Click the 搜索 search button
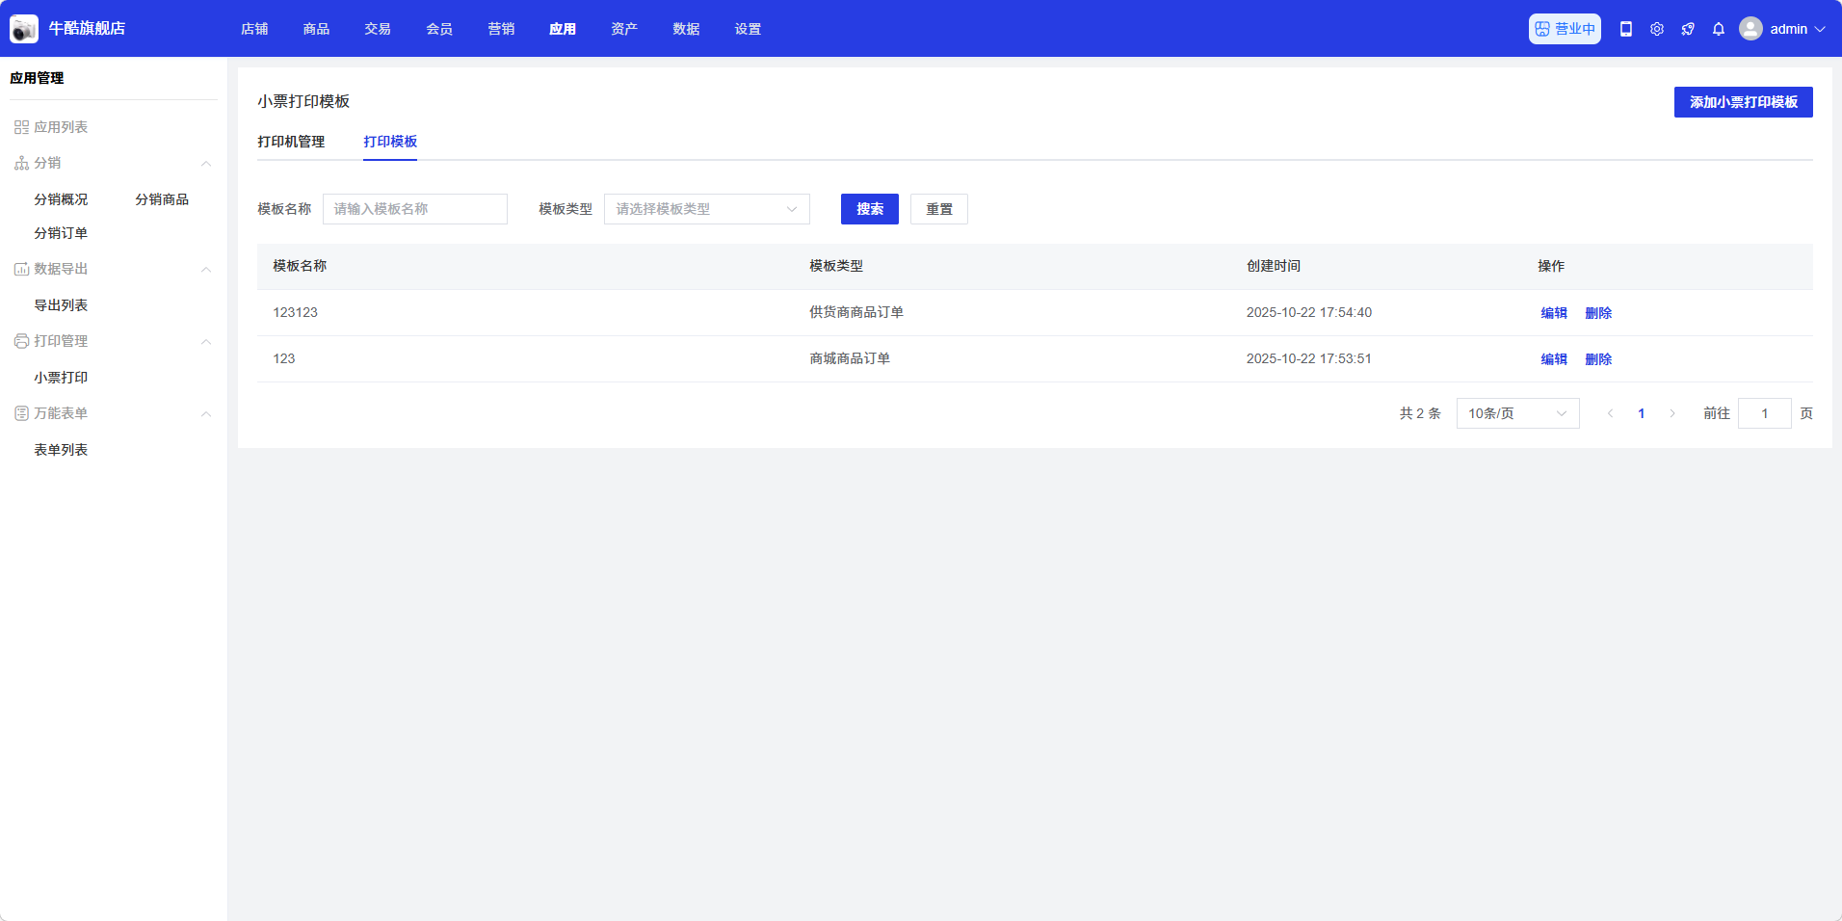This screenshot has height=921, width=1842. (x=869, y=209)
